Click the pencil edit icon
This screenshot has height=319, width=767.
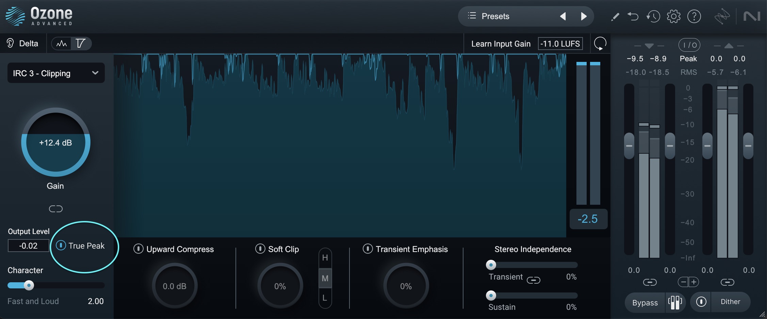pyautogui.click(x=615, y=16)
